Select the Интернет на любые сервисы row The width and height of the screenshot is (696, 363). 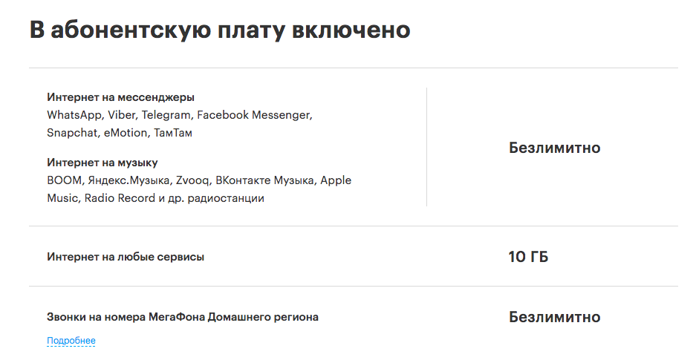click(354, 257)
